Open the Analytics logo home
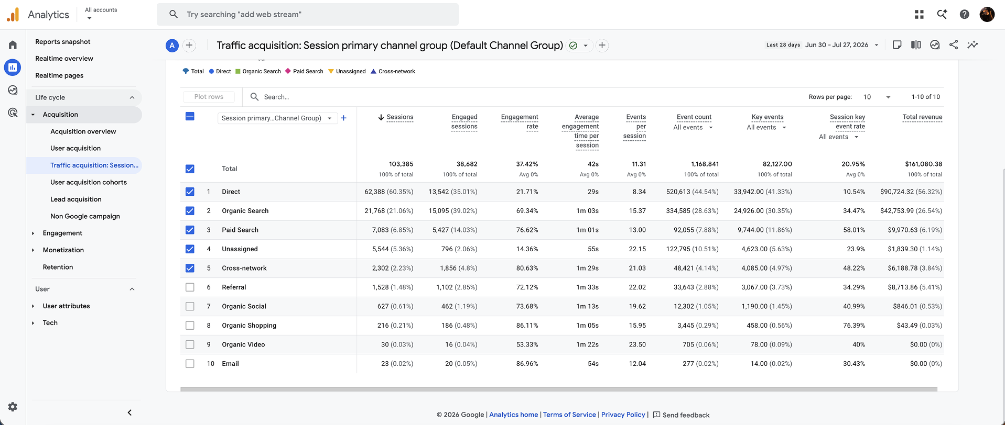1005x425 pixels. (38, 15)
